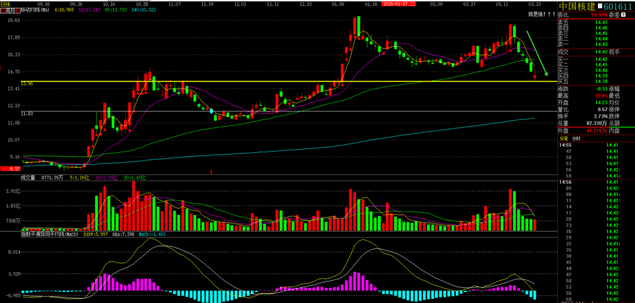Select the 买三 14.40 order row
This screenshot has height=303, width=635.
(596, 70)
